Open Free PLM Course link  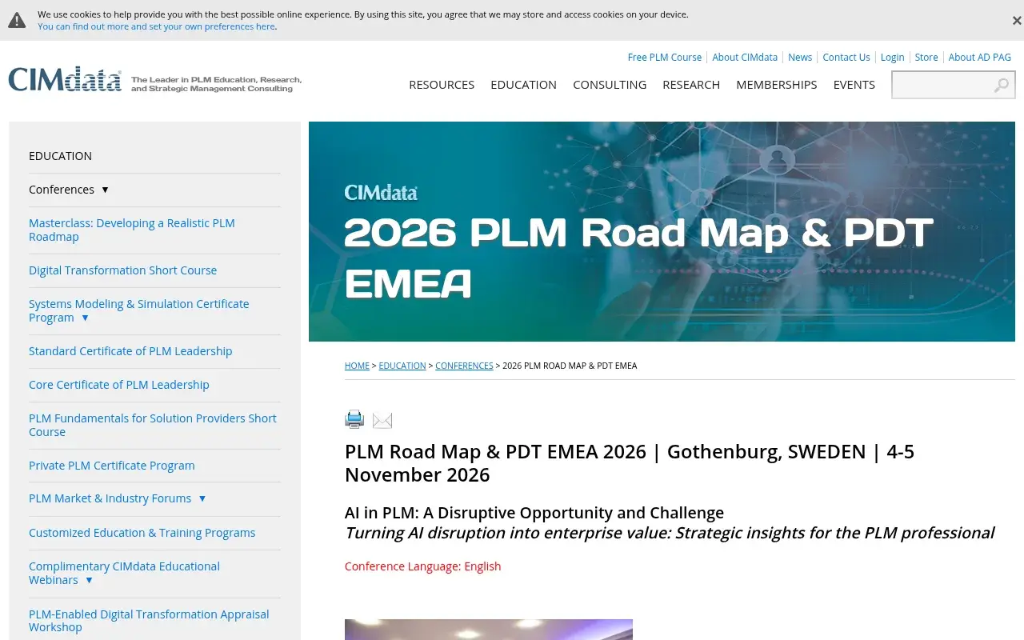(665, 58)
